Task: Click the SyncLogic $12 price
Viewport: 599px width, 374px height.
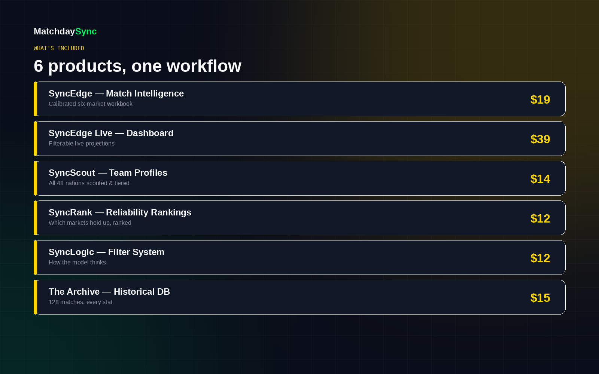Action: [540, 258]
